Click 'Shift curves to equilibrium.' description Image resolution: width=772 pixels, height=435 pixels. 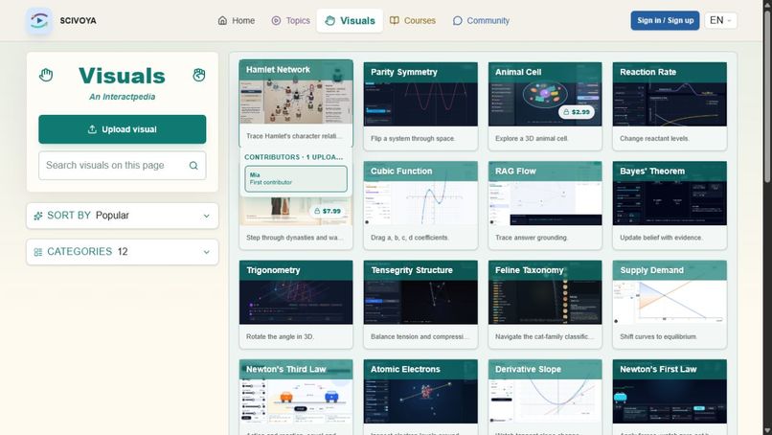click(658, 337)
